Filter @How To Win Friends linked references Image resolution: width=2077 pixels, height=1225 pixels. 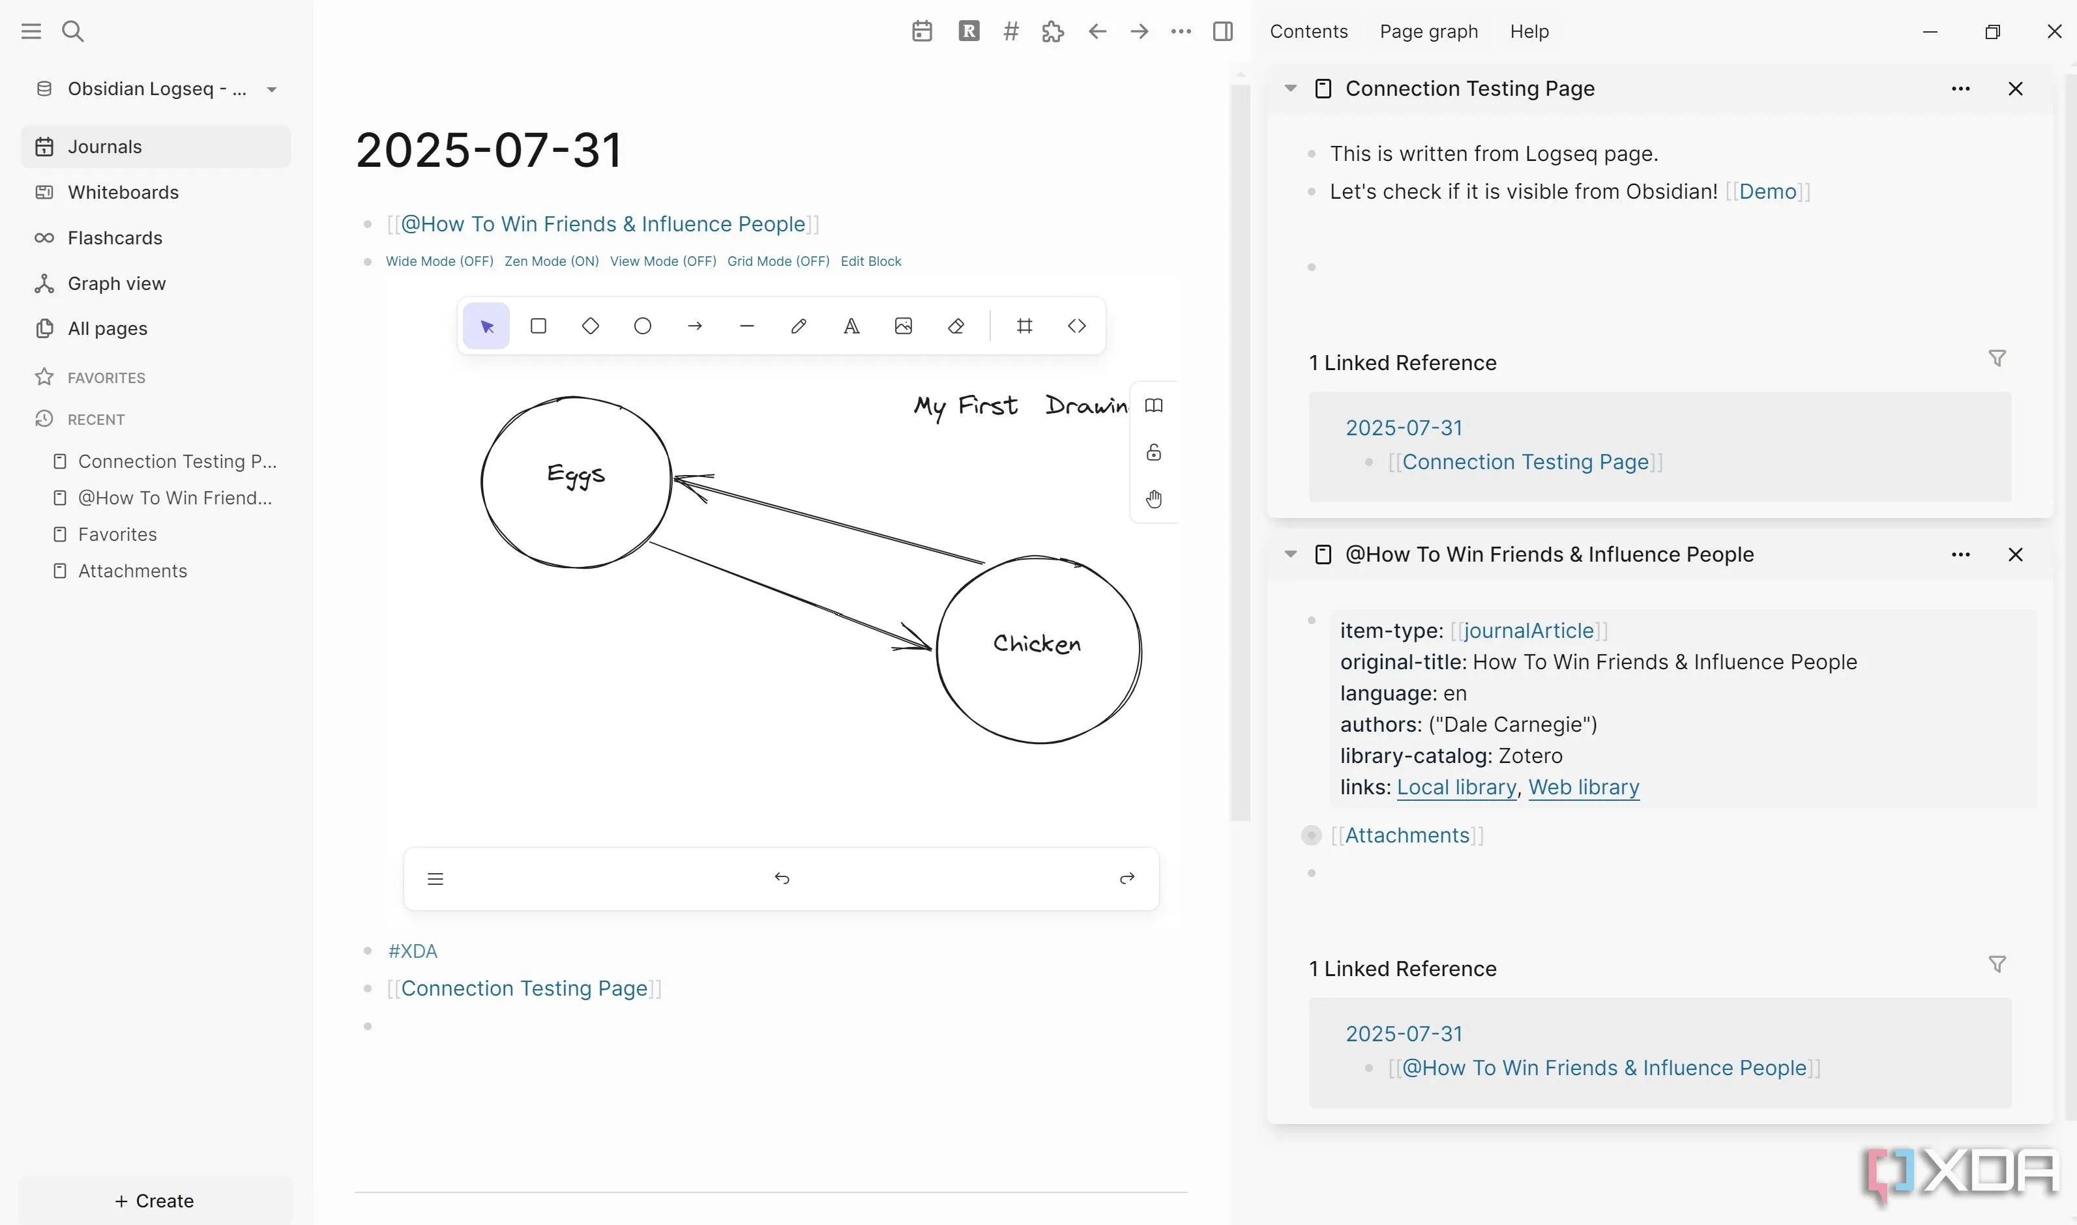(1997, 964)
